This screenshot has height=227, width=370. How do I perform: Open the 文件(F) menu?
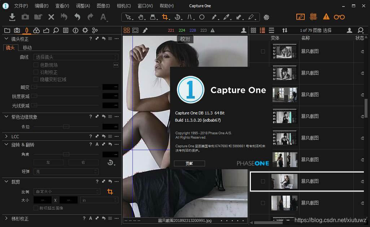(21, 6)
